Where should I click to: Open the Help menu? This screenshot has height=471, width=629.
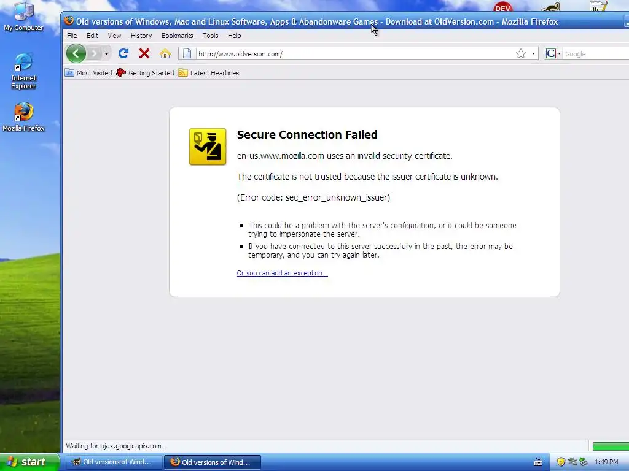pyautogui.click(x=234, y=36)
